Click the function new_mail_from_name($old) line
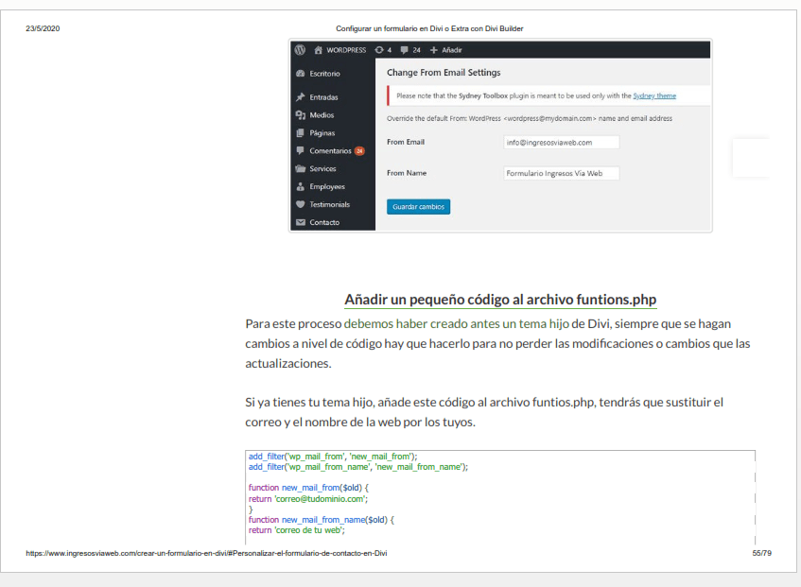 pyautogui.click(x=322, y=520)
